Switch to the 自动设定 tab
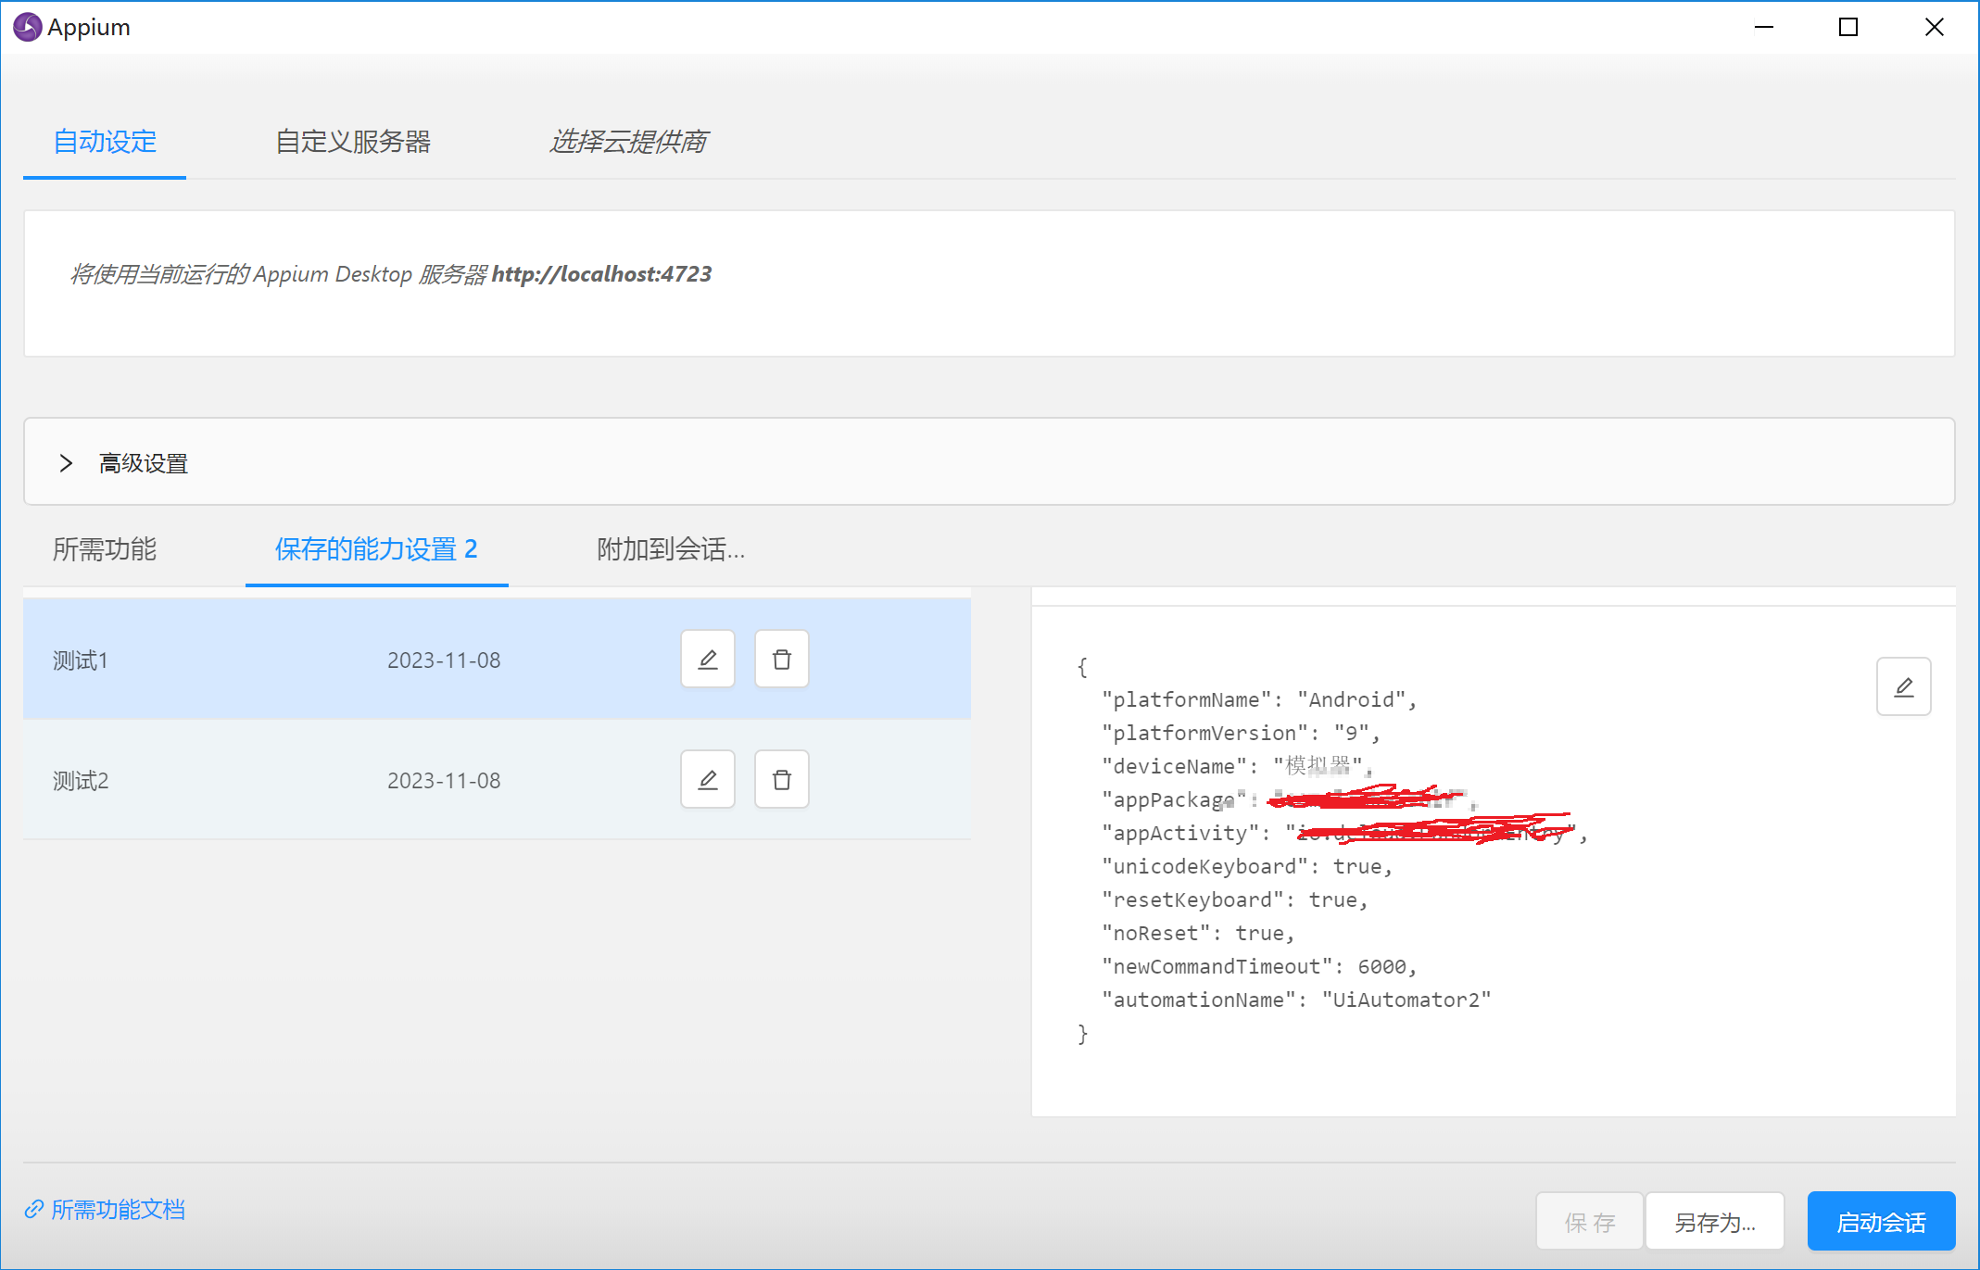1980x1270 pixels. pyautogui.click(x=105, y=142)
